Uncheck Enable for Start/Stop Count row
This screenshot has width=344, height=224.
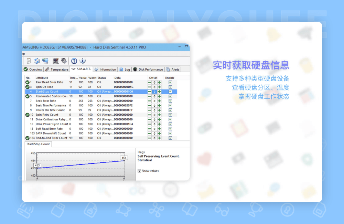[x=170, y=92]
